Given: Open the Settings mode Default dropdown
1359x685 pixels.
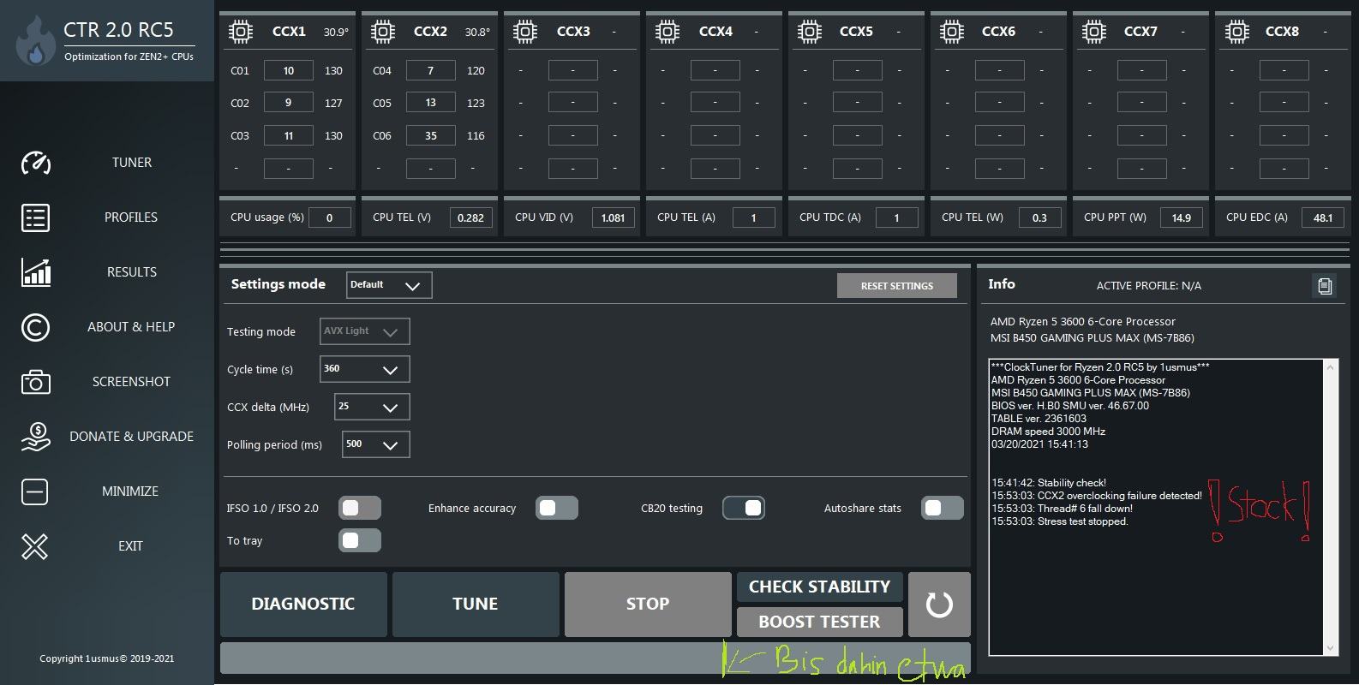Looking at the screenshot, I should click(389, 285).
